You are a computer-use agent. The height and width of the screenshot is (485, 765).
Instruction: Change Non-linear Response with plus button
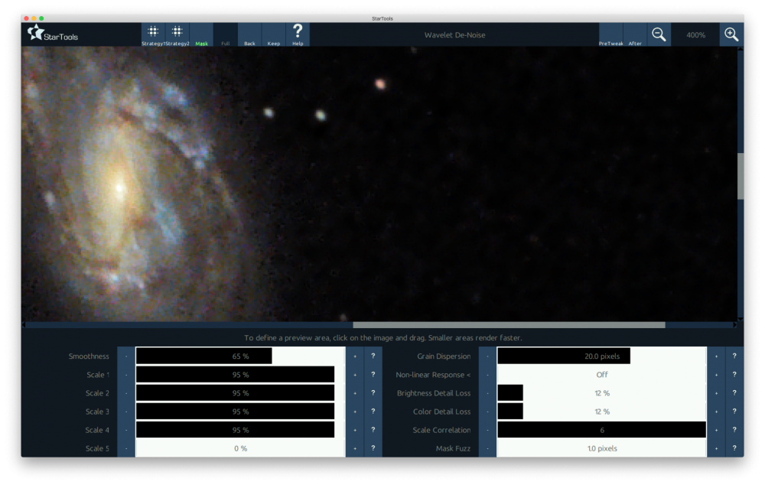pos(716,375)
